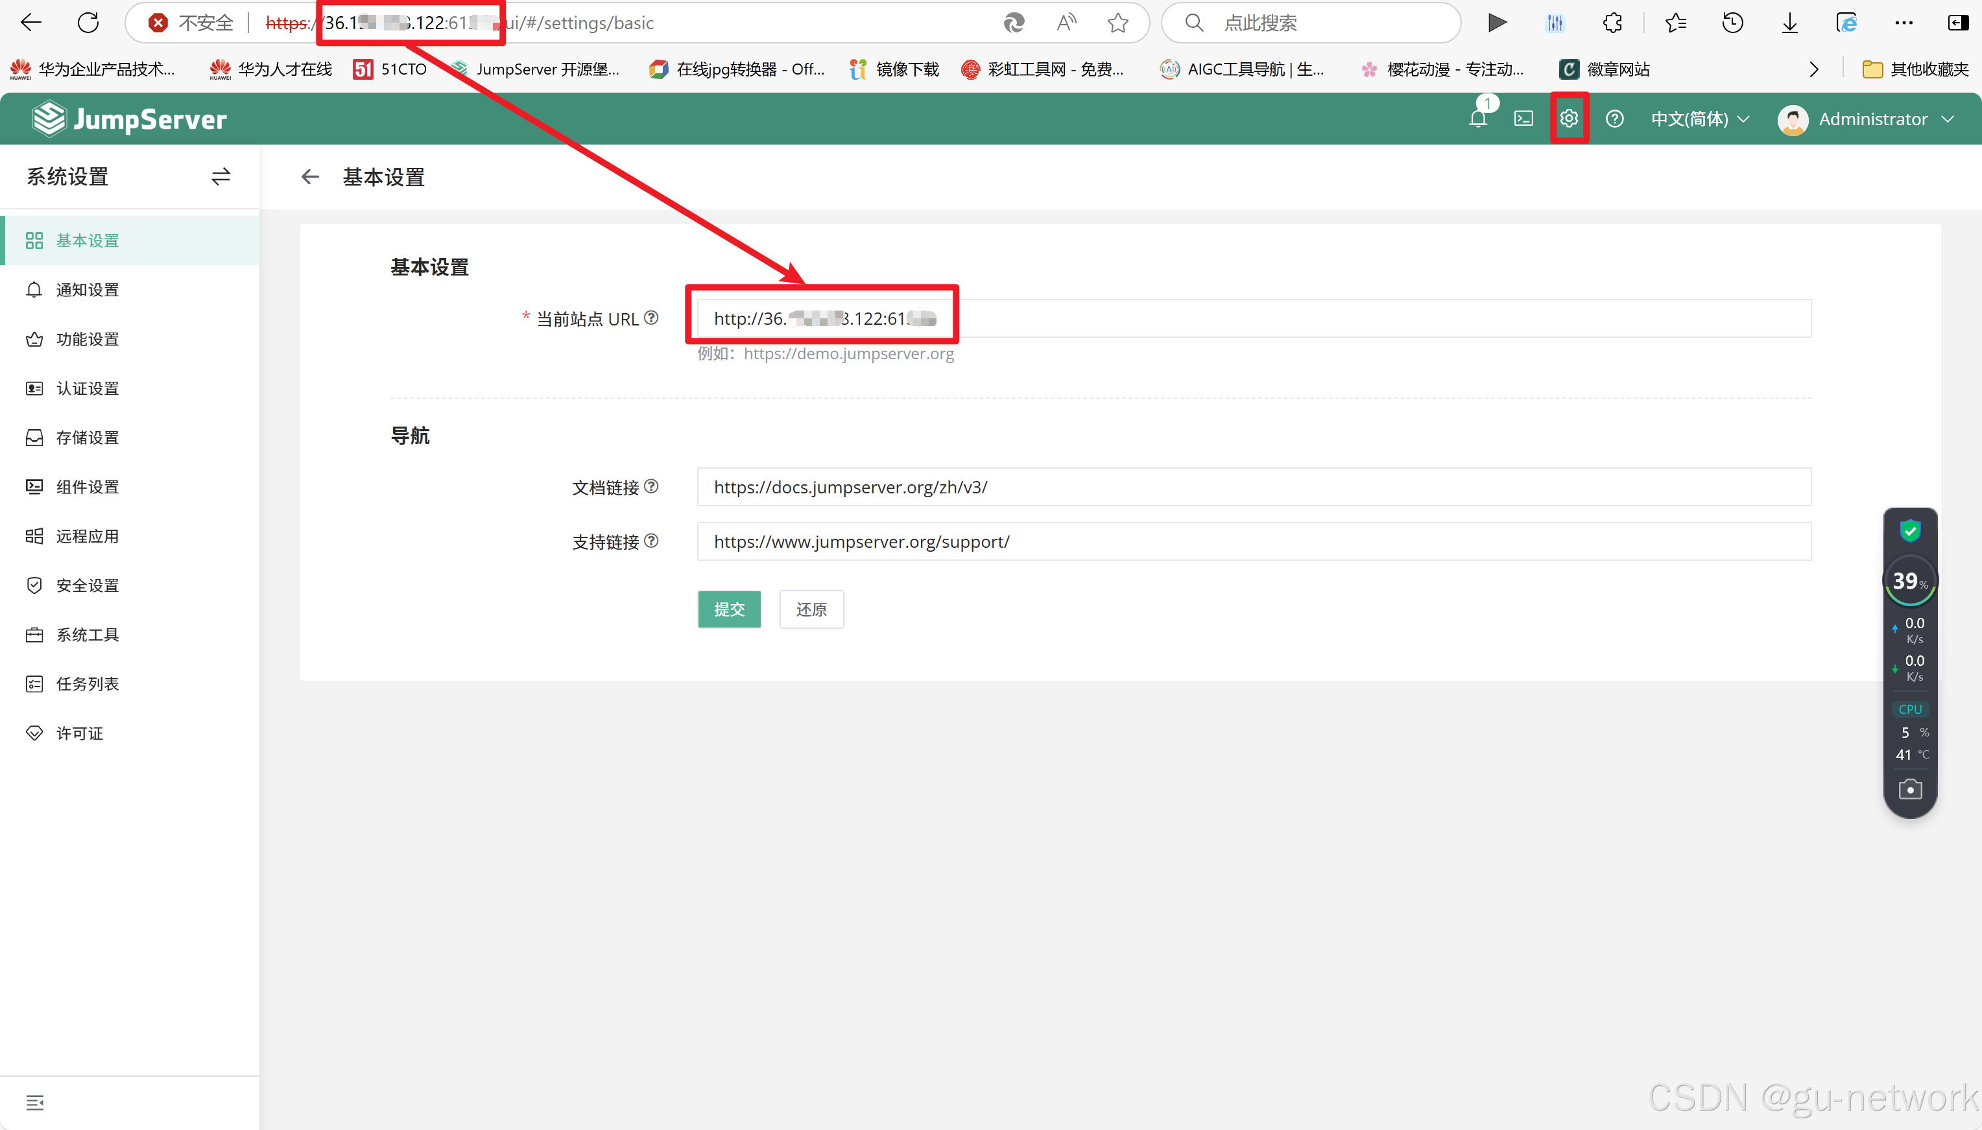
Task: Click the 提交 submit button
Action: 728,609
